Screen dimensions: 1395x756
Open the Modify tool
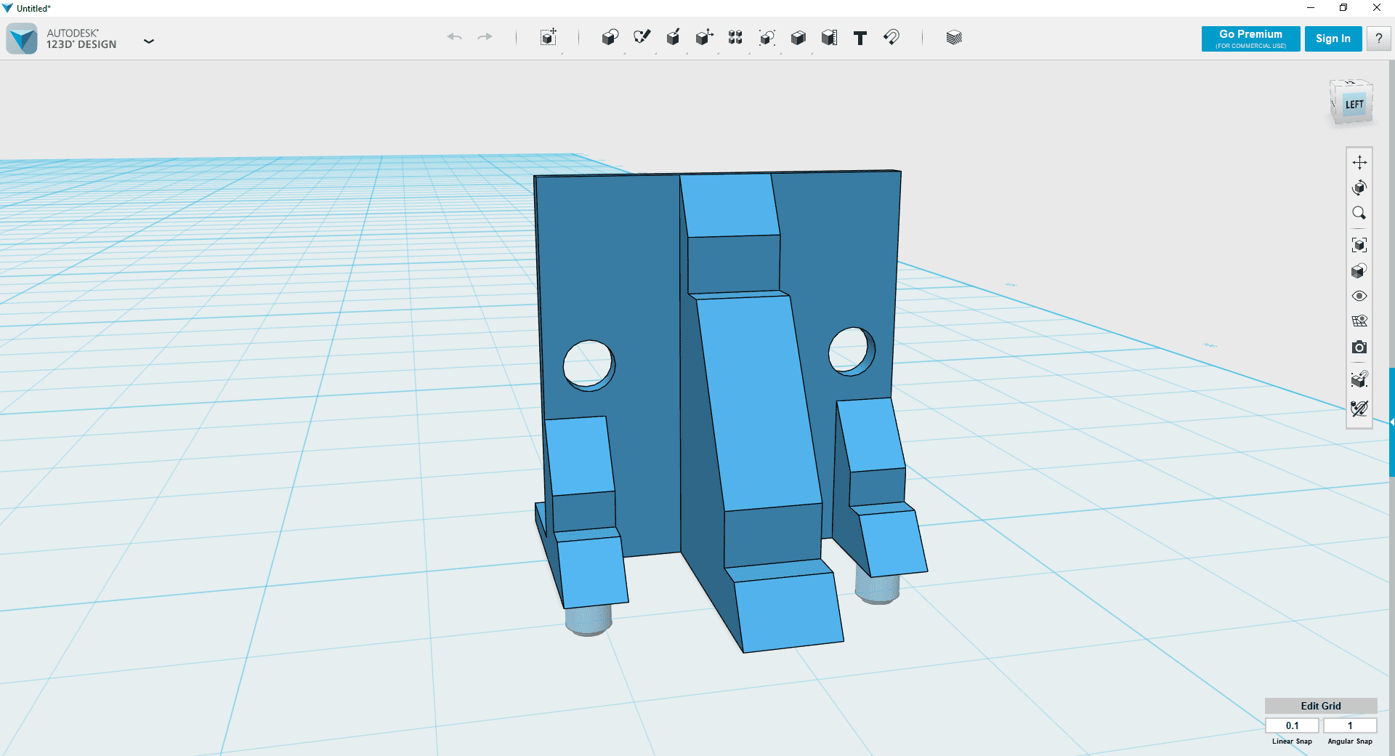(x=704, y=38)
